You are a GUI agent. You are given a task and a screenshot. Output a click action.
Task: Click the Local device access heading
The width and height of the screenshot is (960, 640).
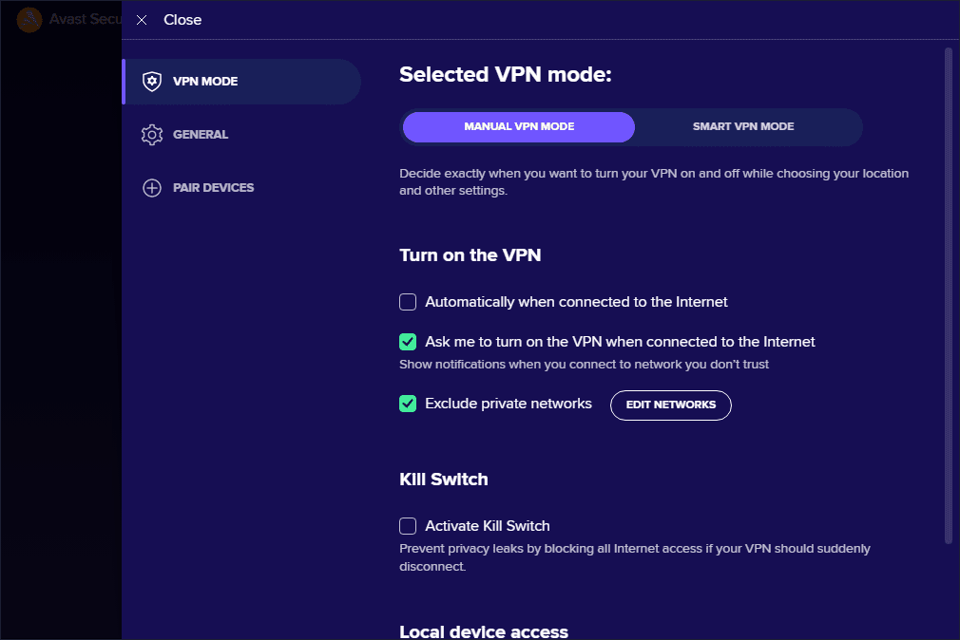tap(483, 631)
